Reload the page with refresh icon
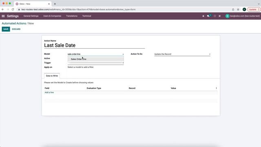261x147 pixels. coord(13,9)
